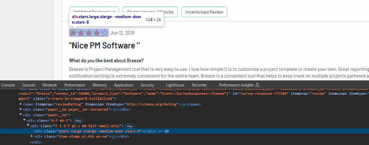Toggle the flex badge on the mb-half-small-only div

pos(130,126)
